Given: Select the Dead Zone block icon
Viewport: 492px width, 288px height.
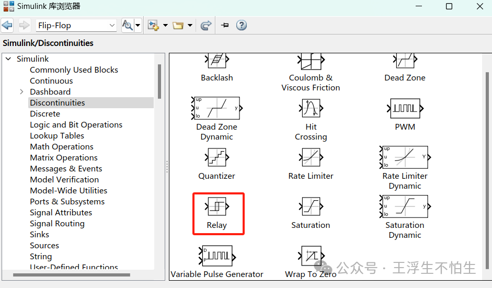Looking at the screenshot, I should click(405, 60).
